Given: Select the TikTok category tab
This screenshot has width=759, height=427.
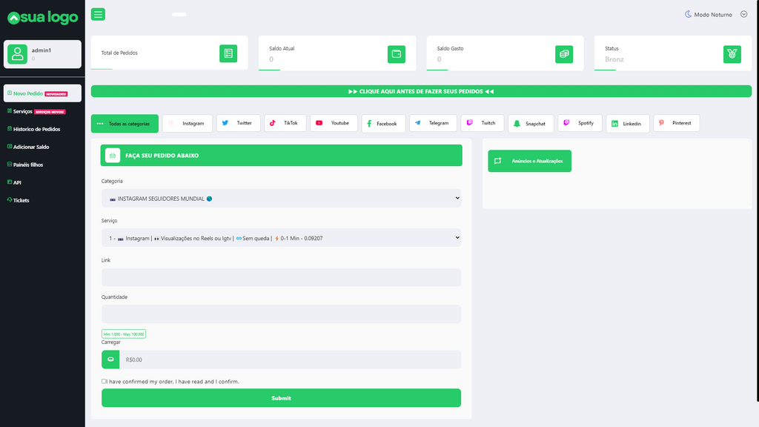Looking at the screenshot, I should 284,123.
